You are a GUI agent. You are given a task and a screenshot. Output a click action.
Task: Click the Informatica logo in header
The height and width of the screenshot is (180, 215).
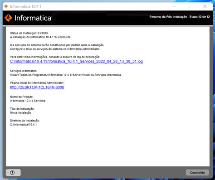(28, 18)
